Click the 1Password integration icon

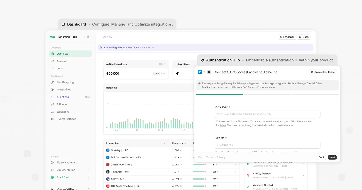pos(108,172)
